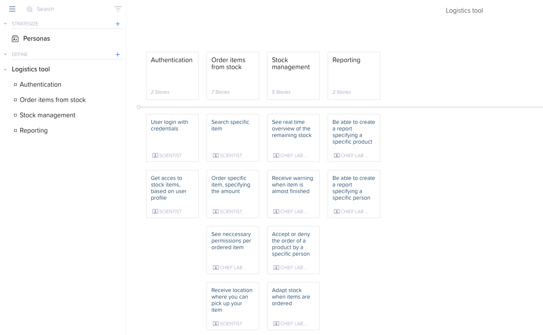Click the square bullet icon beside Stock management
Viewport: 543px width, 335px height.
click(x=15, y=115)
